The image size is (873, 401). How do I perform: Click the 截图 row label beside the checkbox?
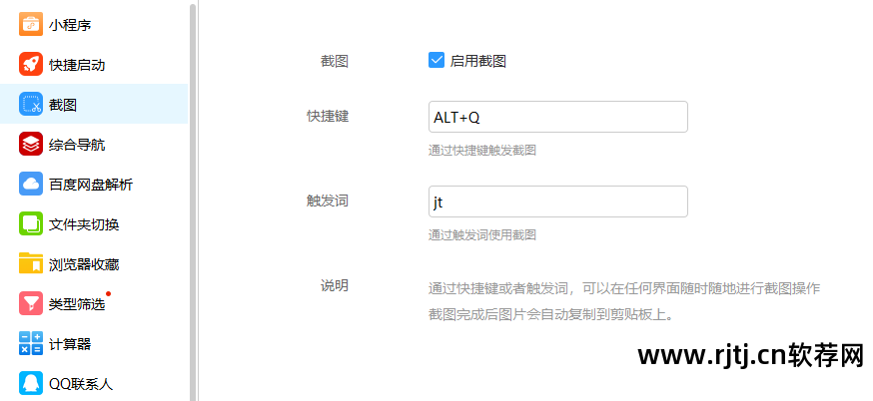(x=335, y=61)
